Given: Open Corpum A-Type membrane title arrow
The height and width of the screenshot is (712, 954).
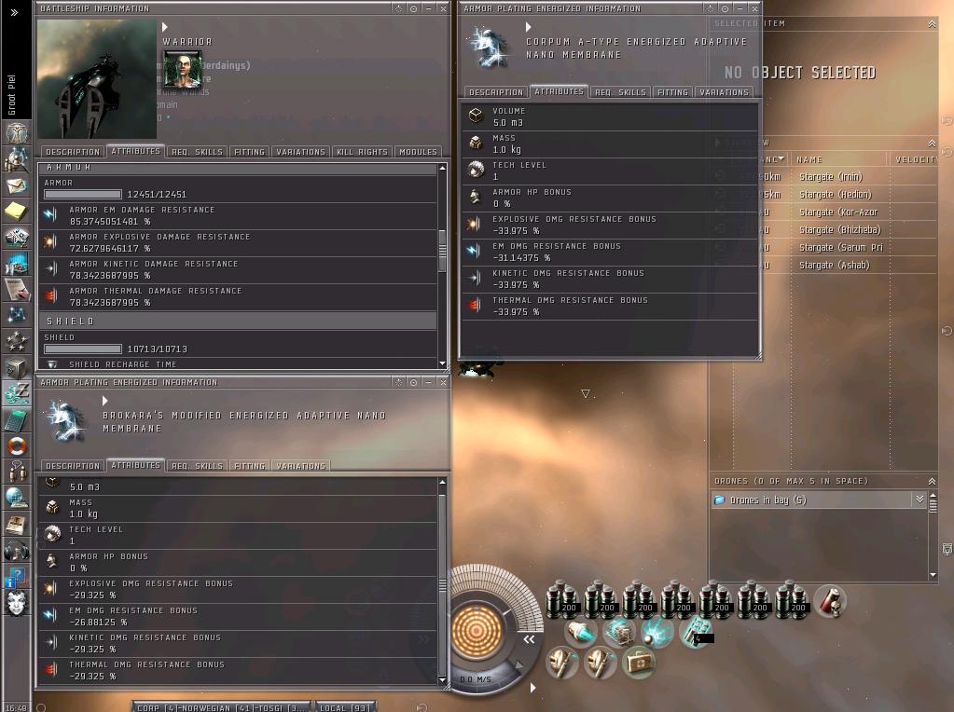Looking at the screenshot, I should pyautogui.click(x=528, y=27).
